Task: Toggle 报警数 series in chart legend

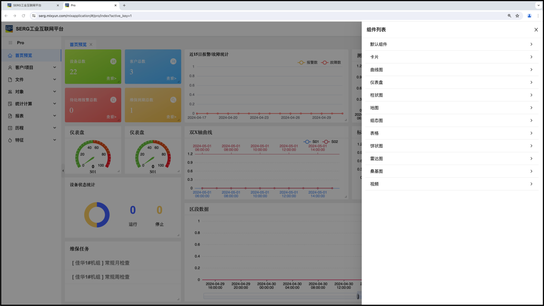Action: 307,62
